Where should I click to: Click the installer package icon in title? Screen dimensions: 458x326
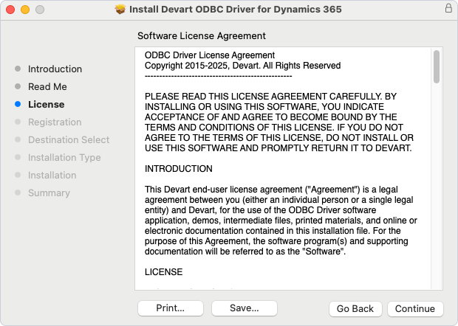point(120,10)
